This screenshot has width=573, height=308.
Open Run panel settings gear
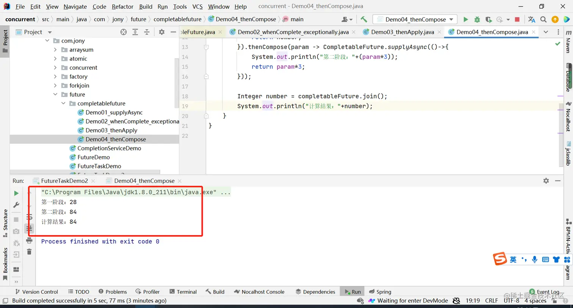[x=546, y=181]
